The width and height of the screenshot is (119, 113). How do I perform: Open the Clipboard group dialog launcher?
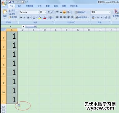click(16, 22)
